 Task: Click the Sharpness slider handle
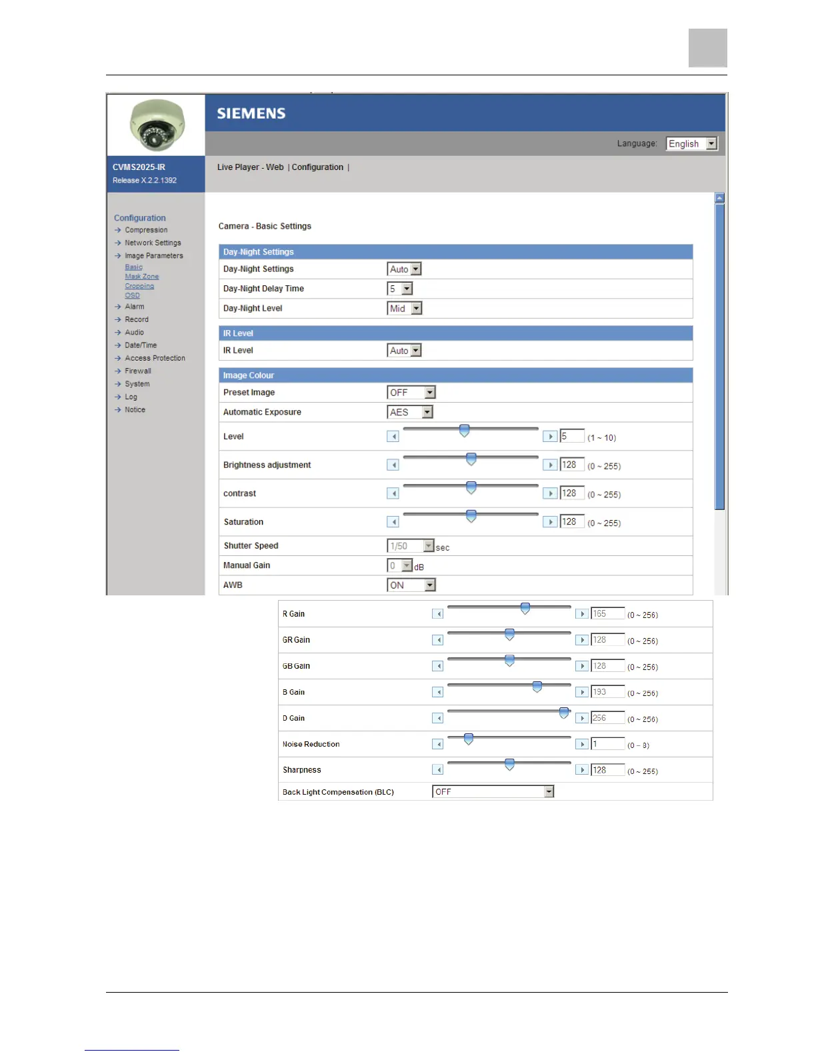(x=509, y=765)
